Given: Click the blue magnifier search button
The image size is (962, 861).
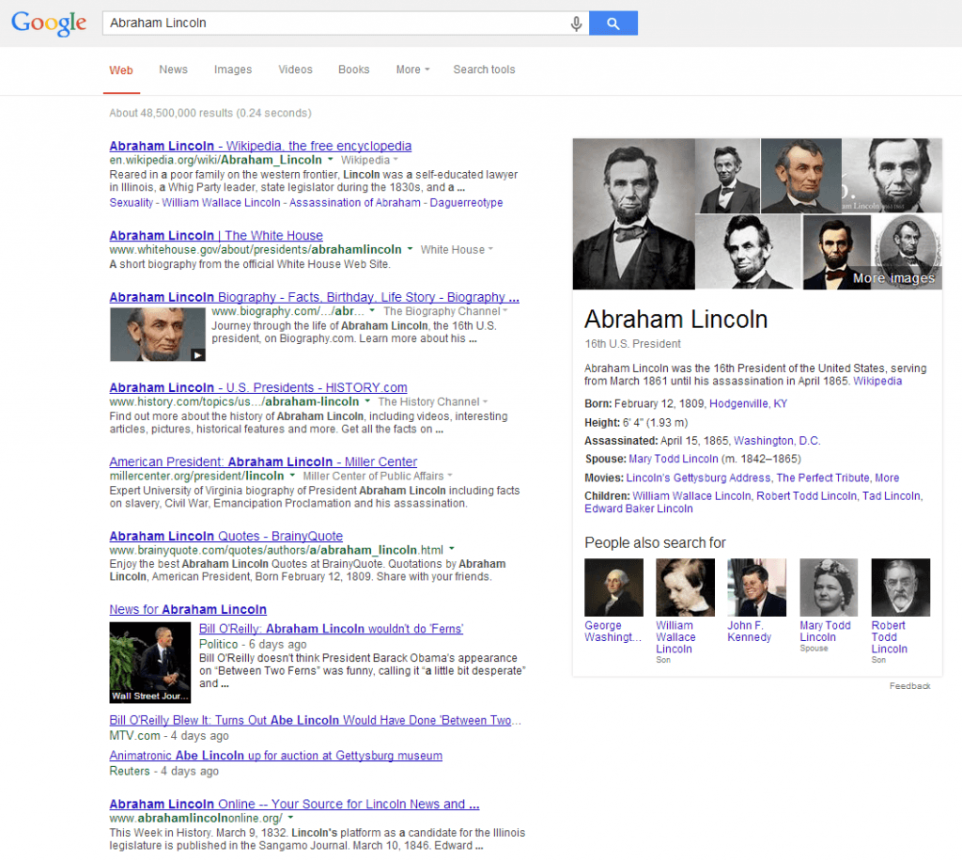Looking at the screenshot, I should tap(613, 23).
